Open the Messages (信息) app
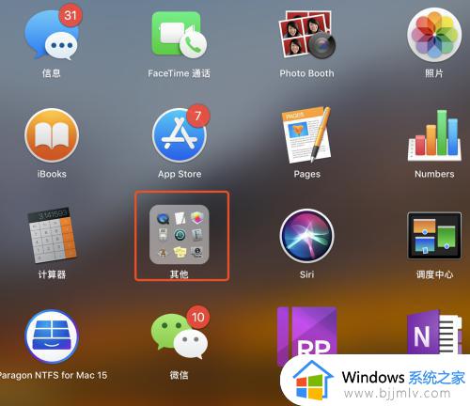Screen dimensions: 470x406 point(52,35)
